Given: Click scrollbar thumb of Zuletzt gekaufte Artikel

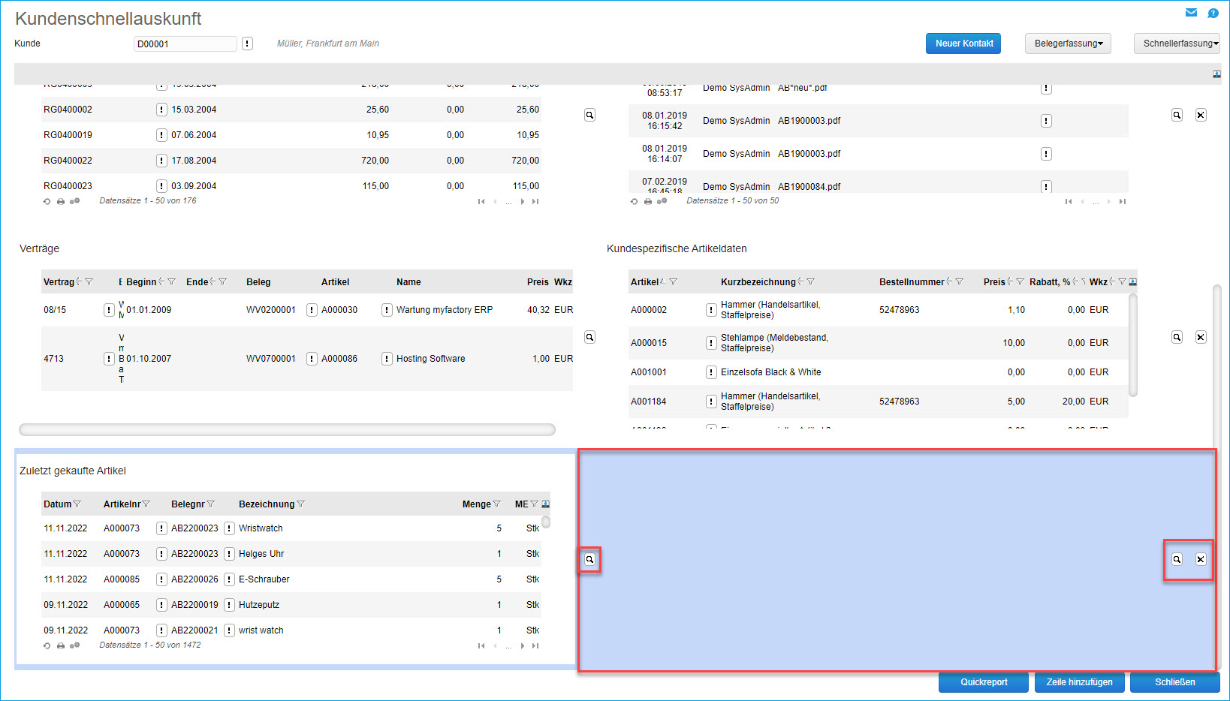Looking at the screenshot, I should tap(546, 522).
